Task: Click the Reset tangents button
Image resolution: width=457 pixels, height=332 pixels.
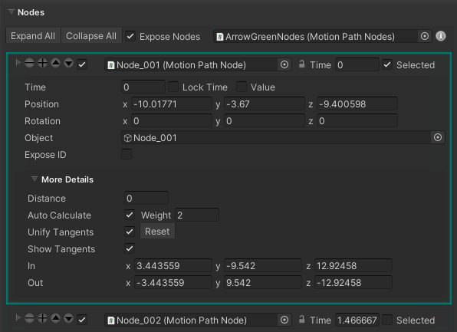Action: (157, 232)
